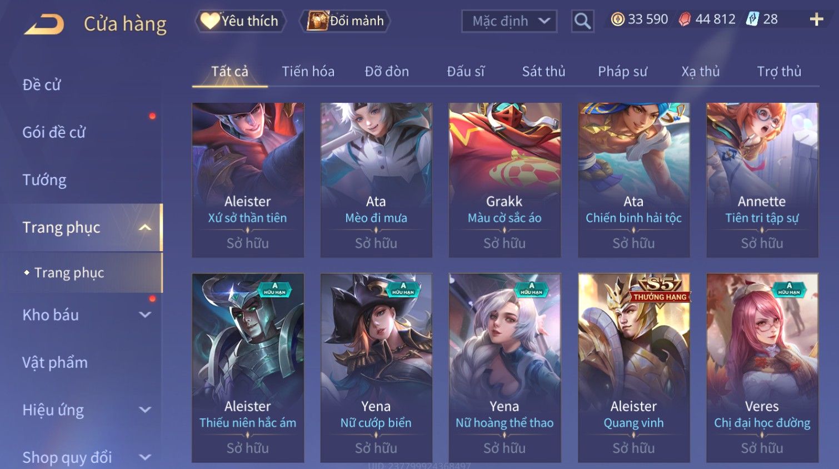Open the Mặc định sort dropdown

tap(509, 21)
